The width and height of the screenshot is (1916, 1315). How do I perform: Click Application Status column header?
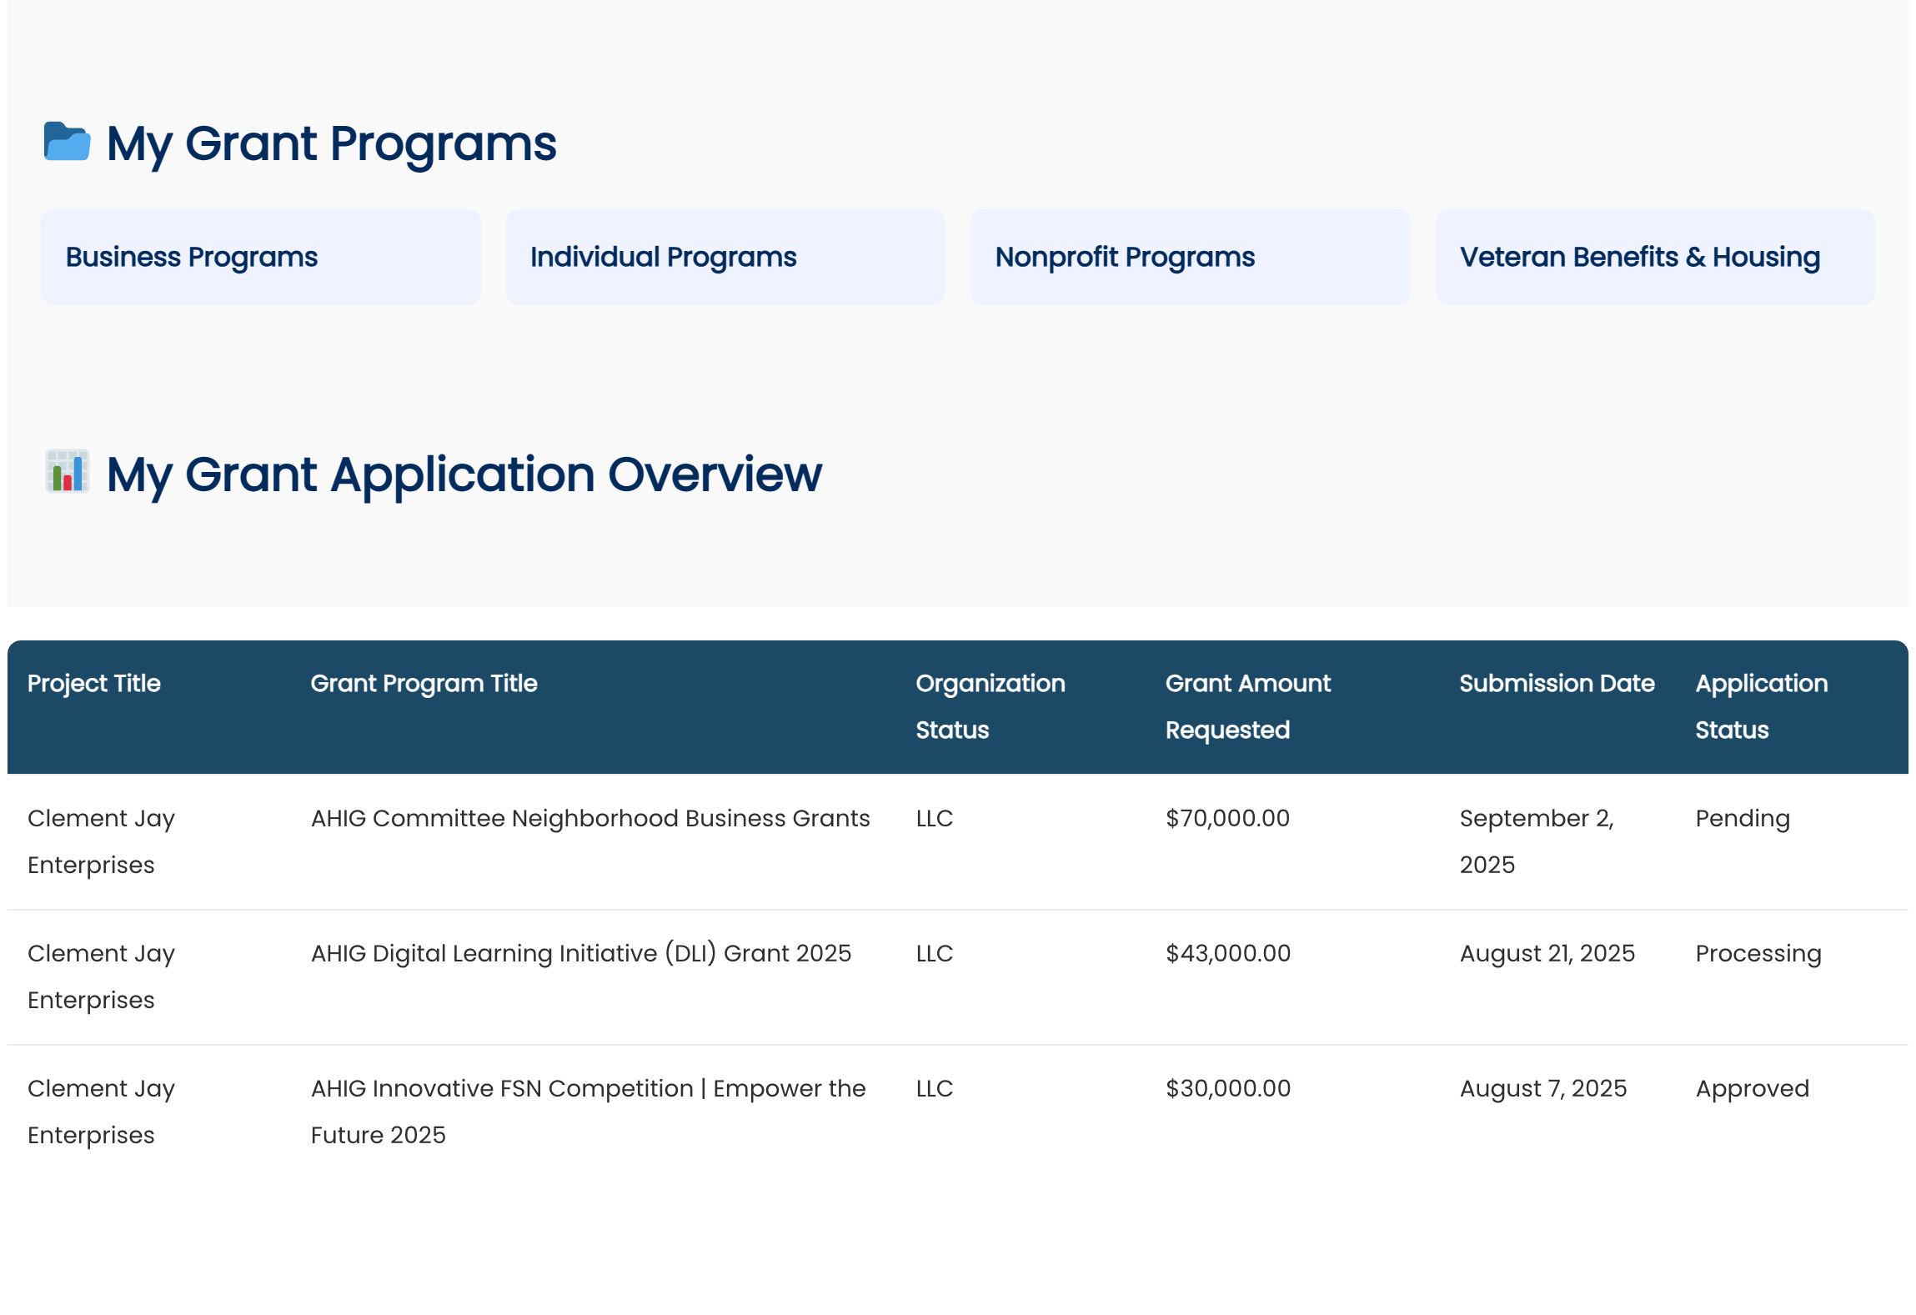pyautogui.click(x=1760, y=705)
